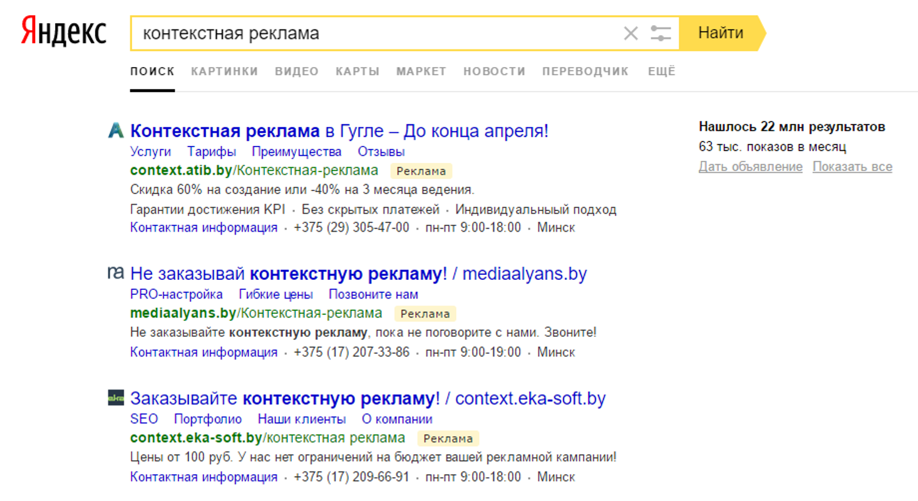This screenshot has height=501, width=918.
Task: Click the Услуги sitelink of atib.by ad
Action: tap(150, 152)
